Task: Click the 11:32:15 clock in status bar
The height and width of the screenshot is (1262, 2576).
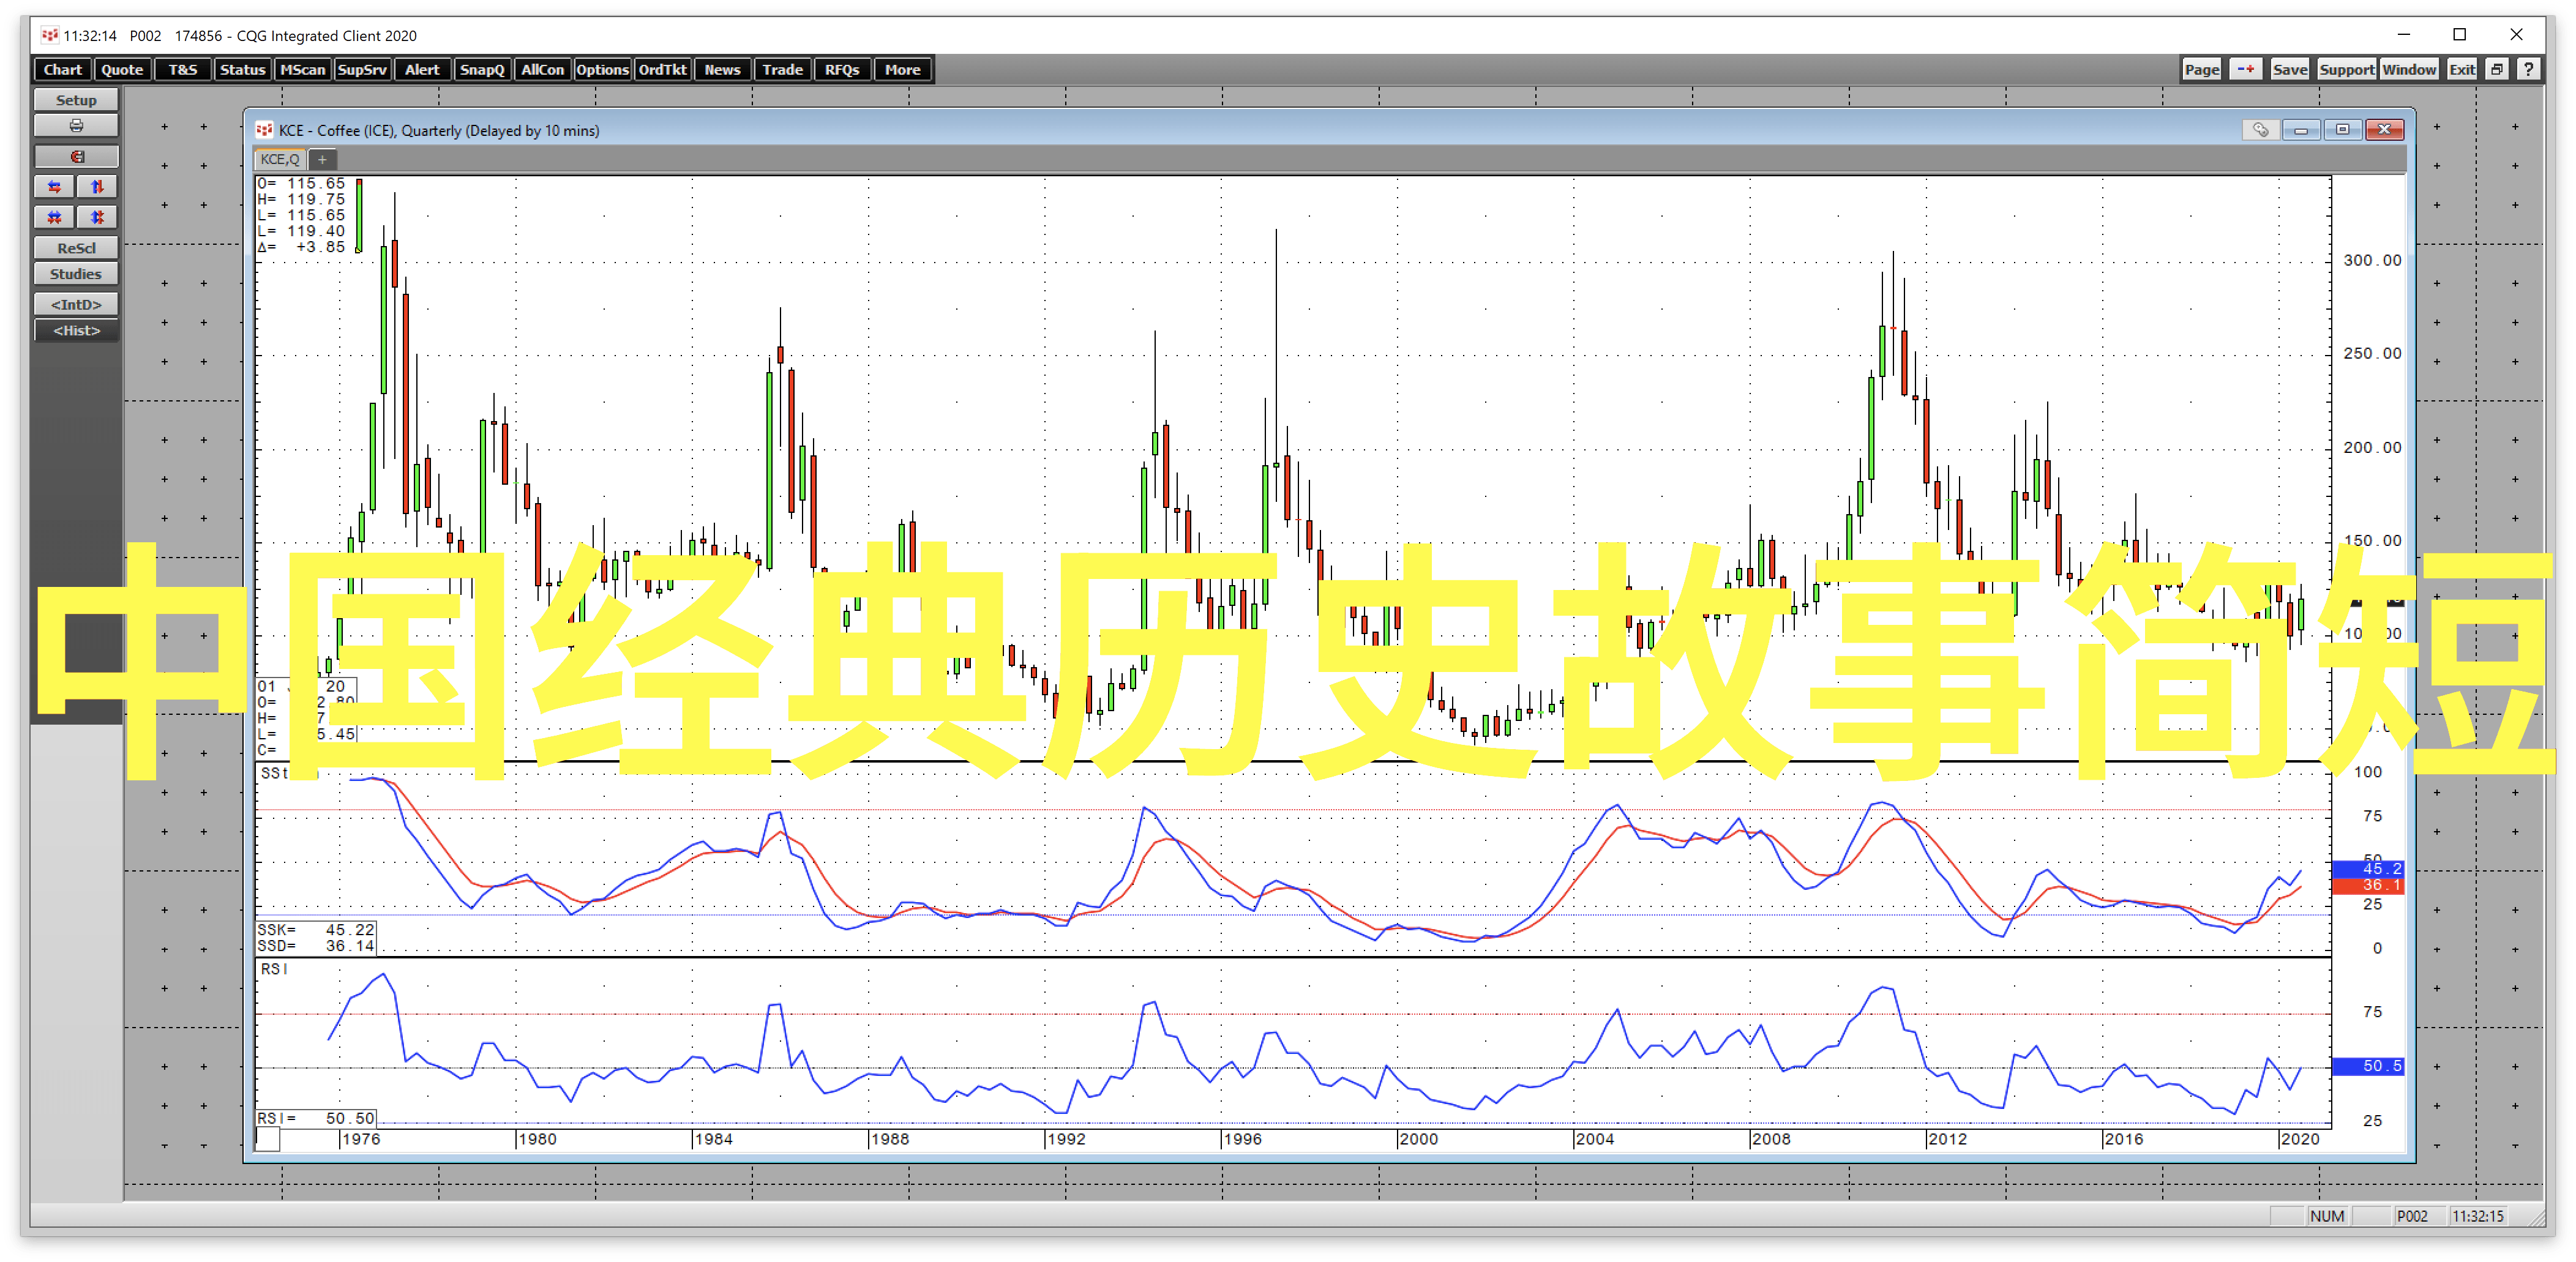Action: pos(2478,1216)
